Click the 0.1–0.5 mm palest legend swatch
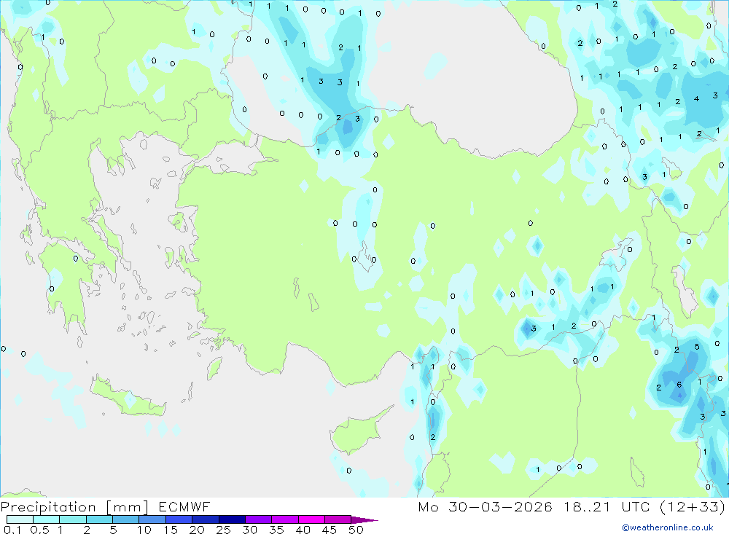The height and width of the screenshot is (534, 729). point(20,519)
